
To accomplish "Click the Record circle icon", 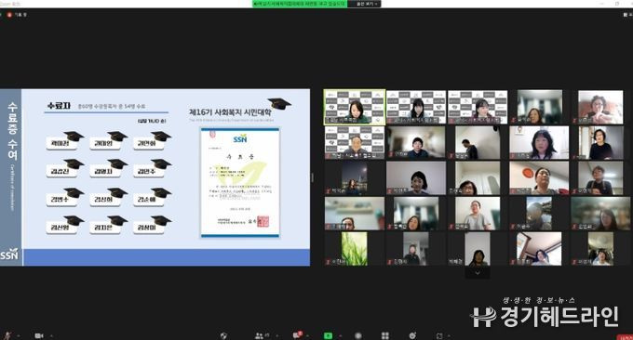I will [x=357, y=335].
